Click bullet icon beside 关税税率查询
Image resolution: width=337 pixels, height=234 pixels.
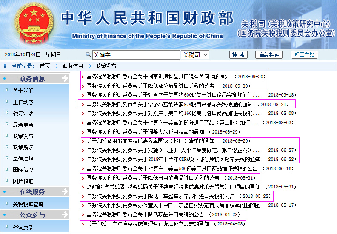tap(7, 203)
